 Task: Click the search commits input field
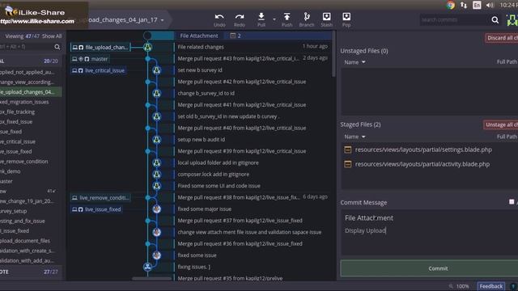point(454,19)
